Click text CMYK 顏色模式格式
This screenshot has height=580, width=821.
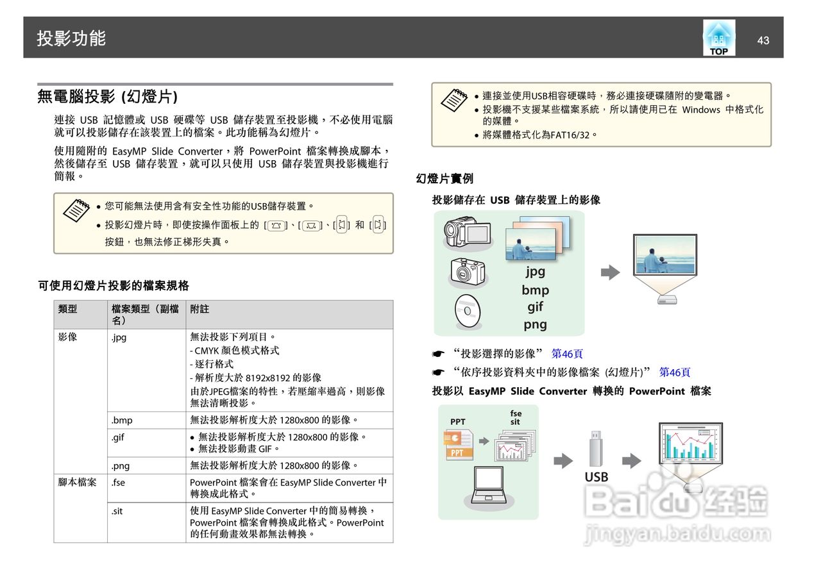click(x=237, y=351)
